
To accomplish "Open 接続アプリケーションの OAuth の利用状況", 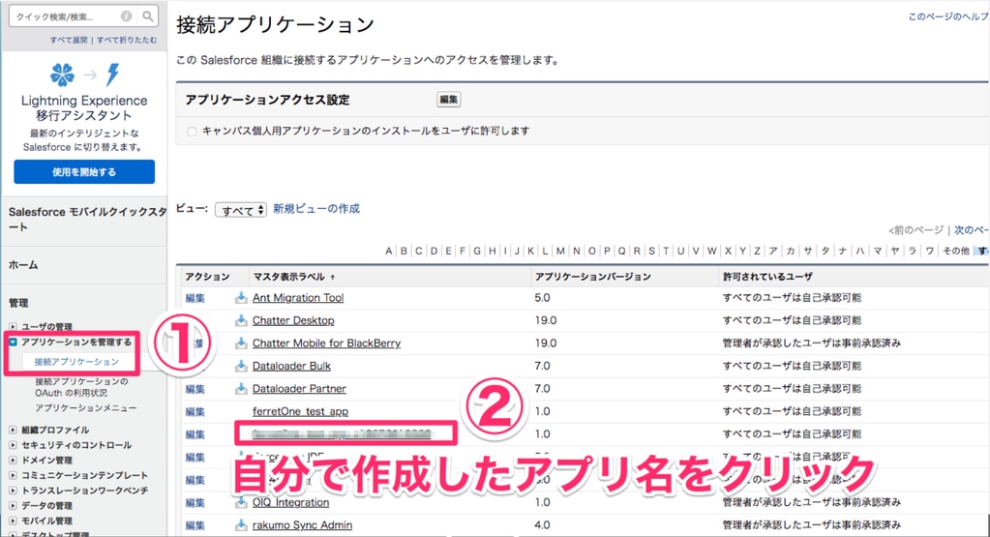I will click(81, 387).
